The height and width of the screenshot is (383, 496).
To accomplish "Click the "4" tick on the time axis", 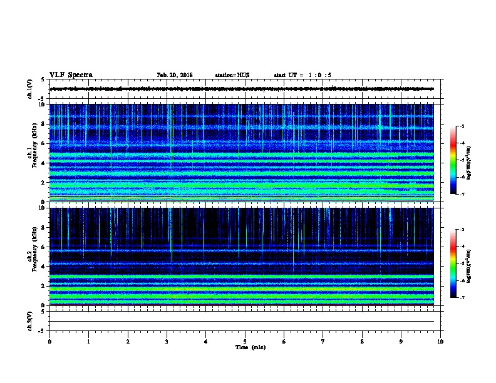I will pyautogui.click(x=206, y=341).
